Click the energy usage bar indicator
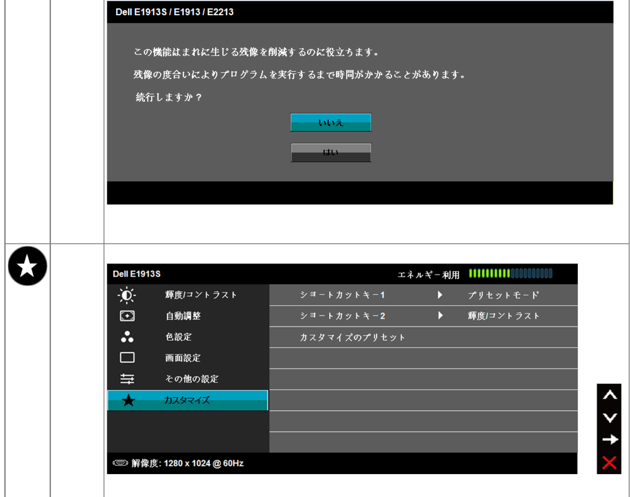 coord(510,274)
